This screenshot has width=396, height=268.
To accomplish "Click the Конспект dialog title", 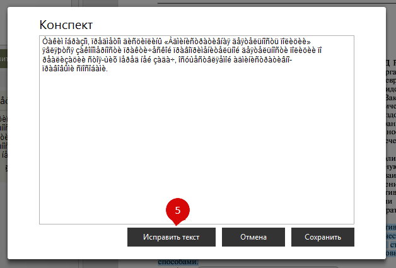I will tap(66, 25).
